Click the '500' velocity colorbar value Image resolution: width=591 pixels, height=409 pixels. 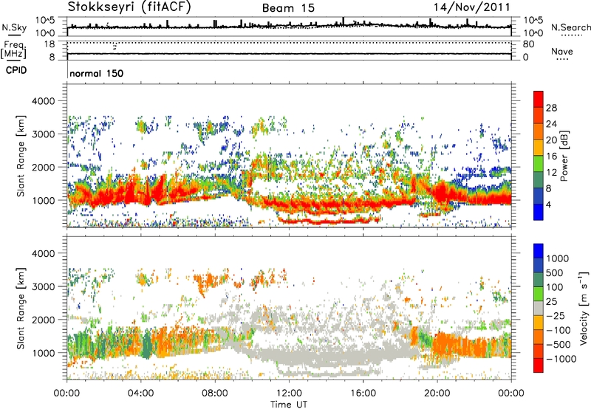pyautogui.click(x=555, y=273)
